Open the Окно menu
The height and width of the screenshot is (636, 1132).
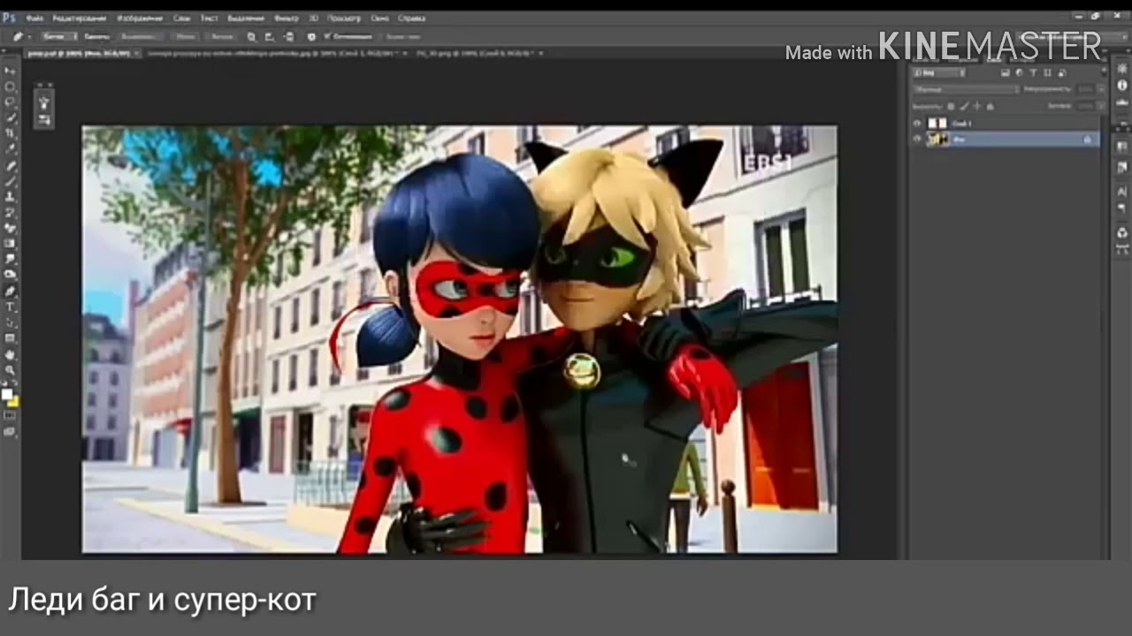point(379,18)
